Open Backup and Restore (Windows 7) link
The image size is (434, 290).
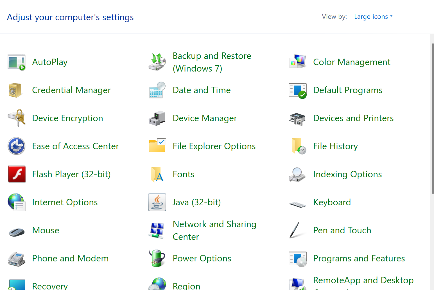click(212, 62)
